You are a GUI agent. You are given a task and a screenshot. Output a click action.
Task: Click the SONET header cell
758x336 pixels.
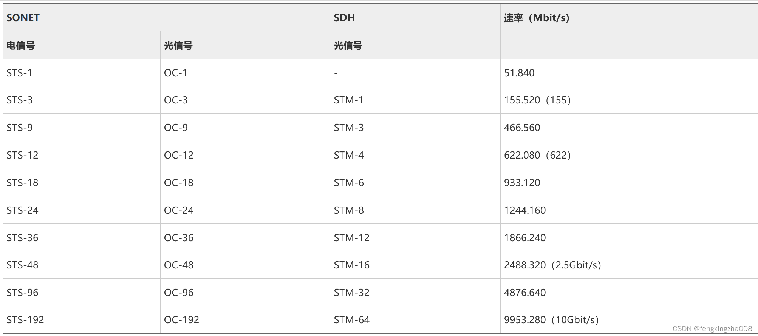click(x=23, y=18)
